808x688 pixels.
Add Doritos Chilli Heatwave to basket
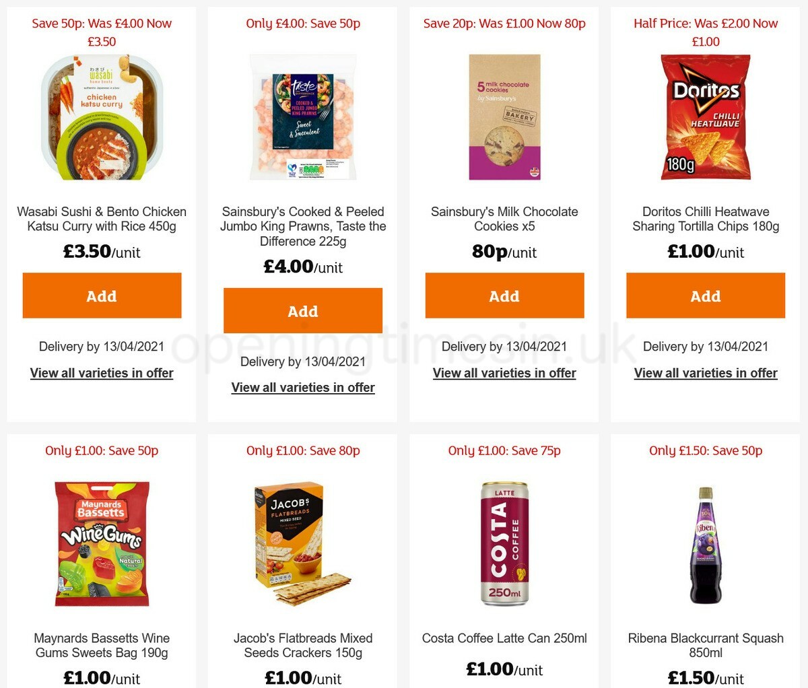(x=706, y=295)
